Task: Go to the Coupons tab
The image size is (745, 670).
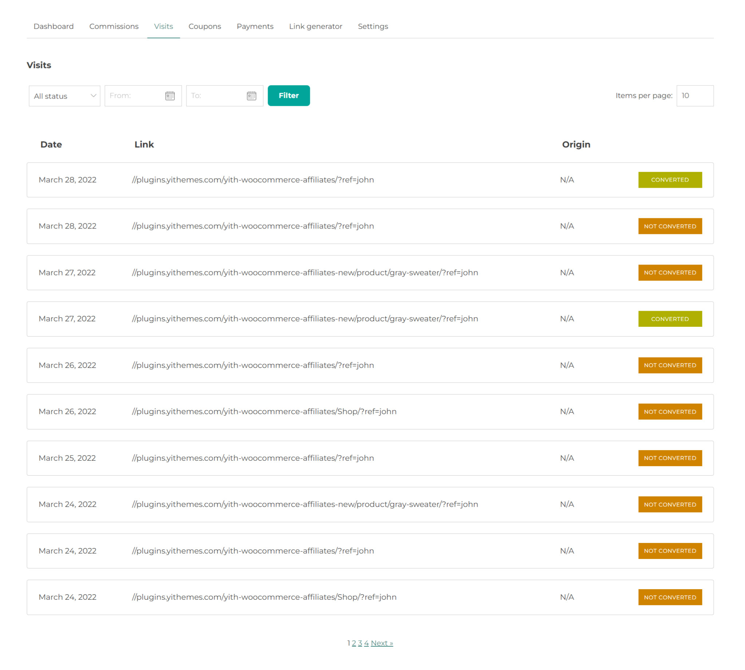Action: 204,27
